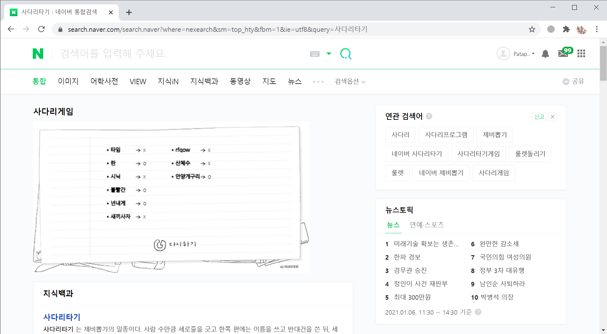Viewport: 607px width, 334px height.
Task: Switch to the 동영상 tab
Action: tap(240, 81)
